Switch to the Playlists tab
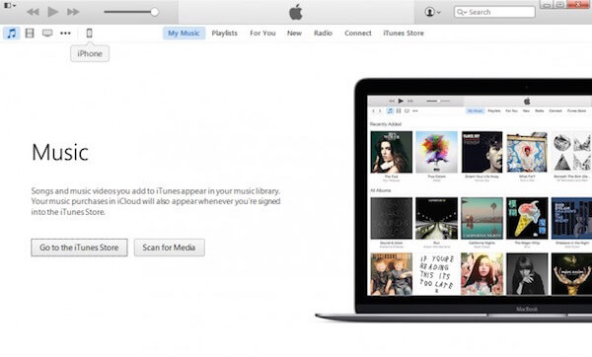The width and height of the screenshot is (592, 357). (x=224, y=34)
